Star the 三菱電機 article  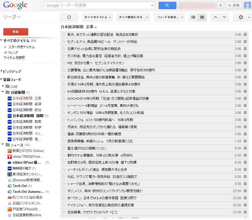[64, 70]
